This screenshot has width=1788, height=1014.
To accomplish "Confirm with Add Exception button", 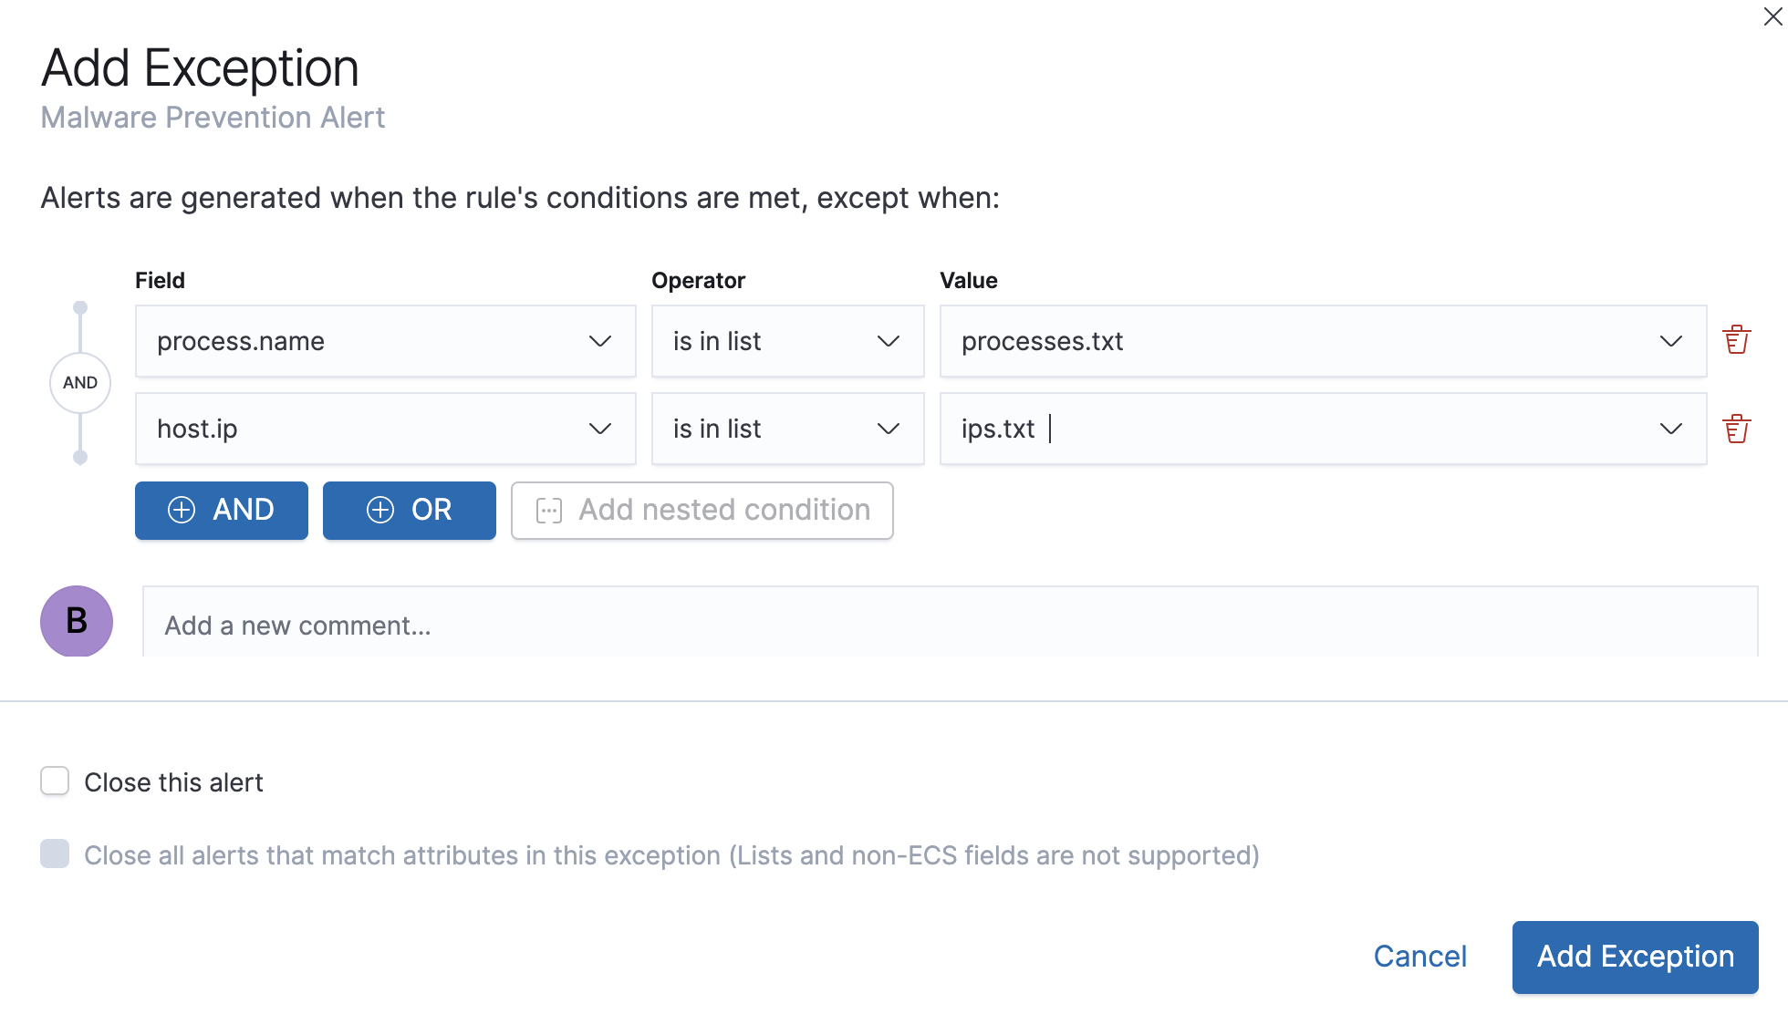I will click(1635, 957).
